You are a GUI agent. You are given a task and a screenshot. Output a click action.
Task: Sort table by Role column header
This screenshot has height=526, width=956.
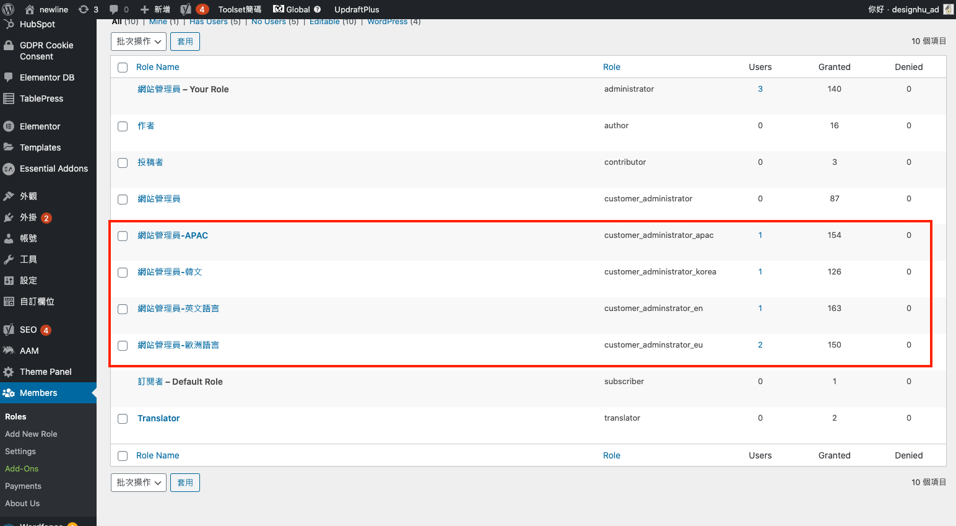click(x=611, y=67)
